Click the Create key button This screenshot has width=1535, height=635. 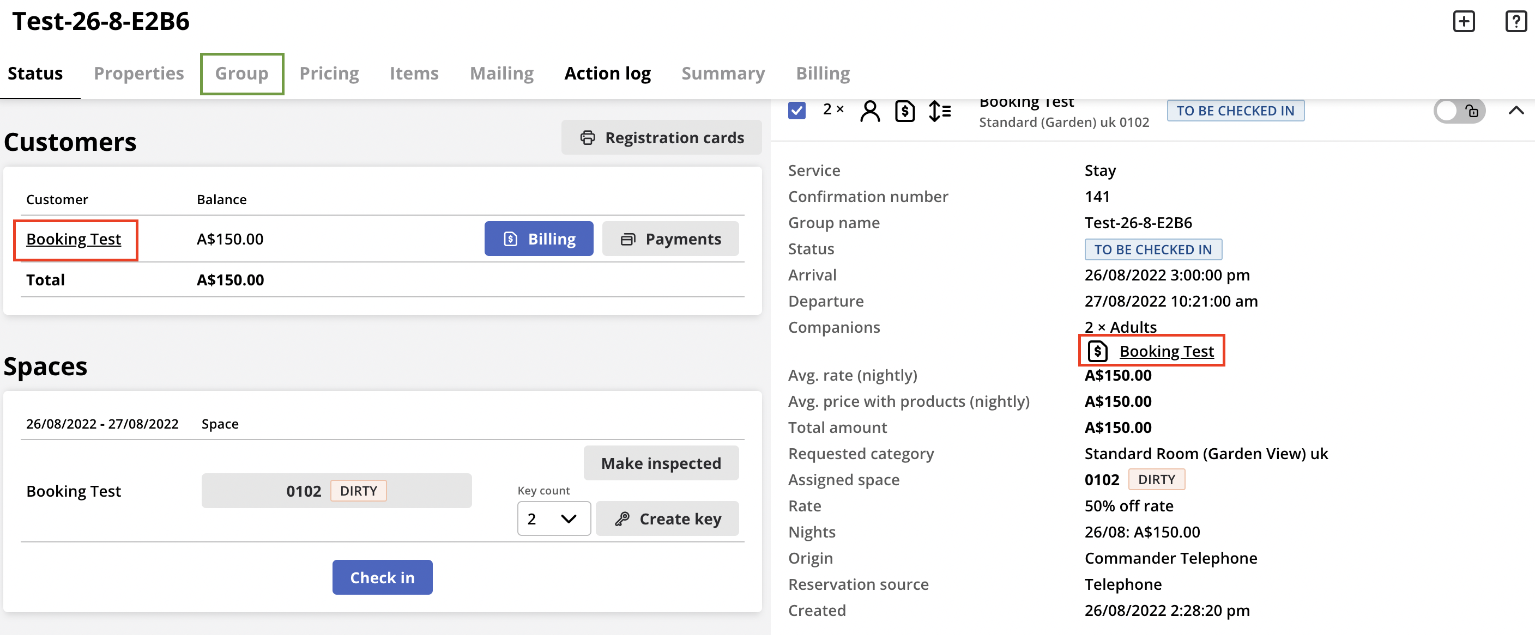667,519
